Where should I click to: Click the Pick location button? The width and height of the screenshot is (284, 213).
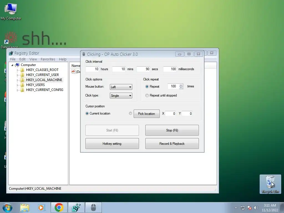pyautogui.click(x=146, y=113)
